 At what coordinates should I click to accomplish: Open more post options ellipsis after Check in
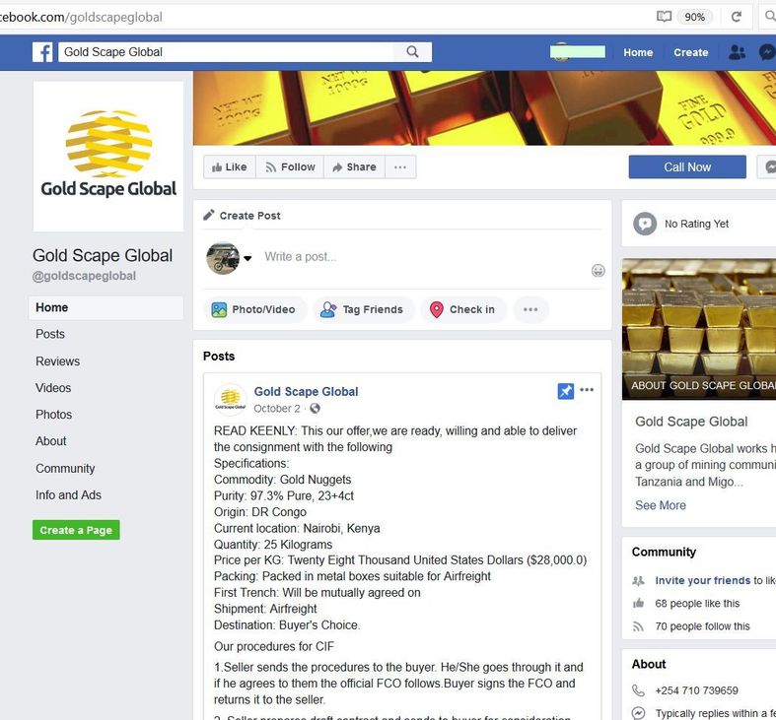coord(530,309)
